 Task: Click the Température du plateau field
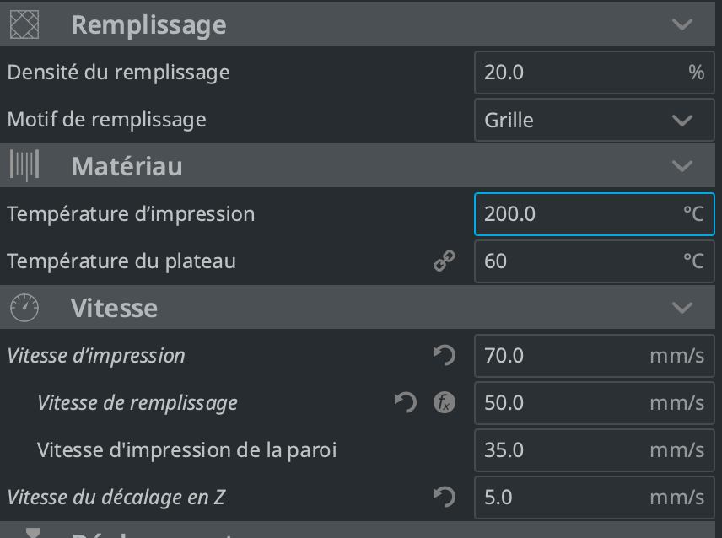[x=582, y=261]
